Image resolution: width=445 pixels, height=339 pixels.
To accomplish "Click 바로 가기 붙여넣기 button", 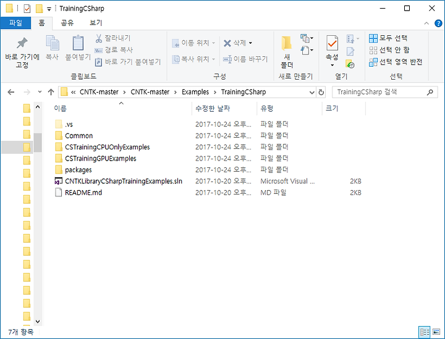I will click(128, 62).
